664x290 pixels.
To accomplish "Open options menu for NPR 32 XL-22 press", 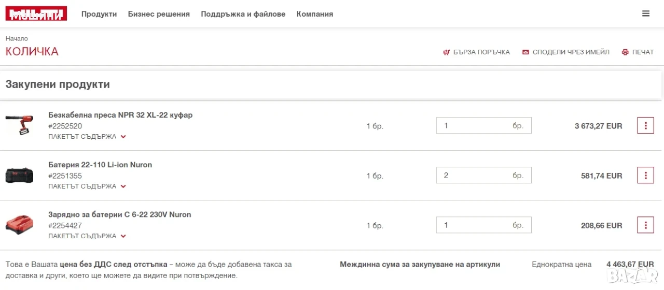I will point(645,126).
